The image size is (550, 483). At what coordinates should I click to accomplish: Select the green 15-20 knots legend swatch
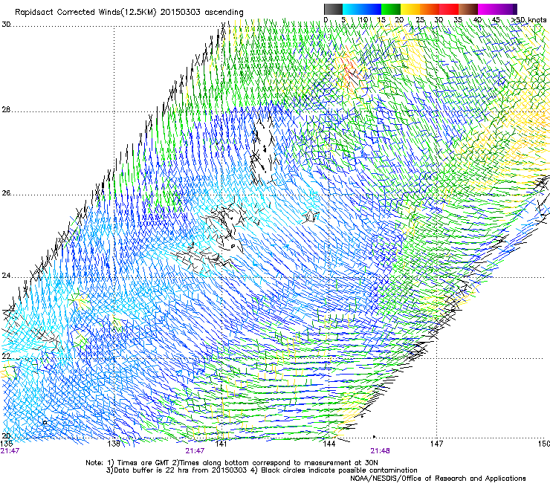pyautogui.click(x=391, y=9)
